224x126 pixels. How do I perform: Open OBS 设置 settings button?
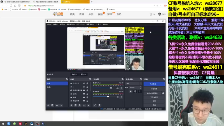coord(154,101)
